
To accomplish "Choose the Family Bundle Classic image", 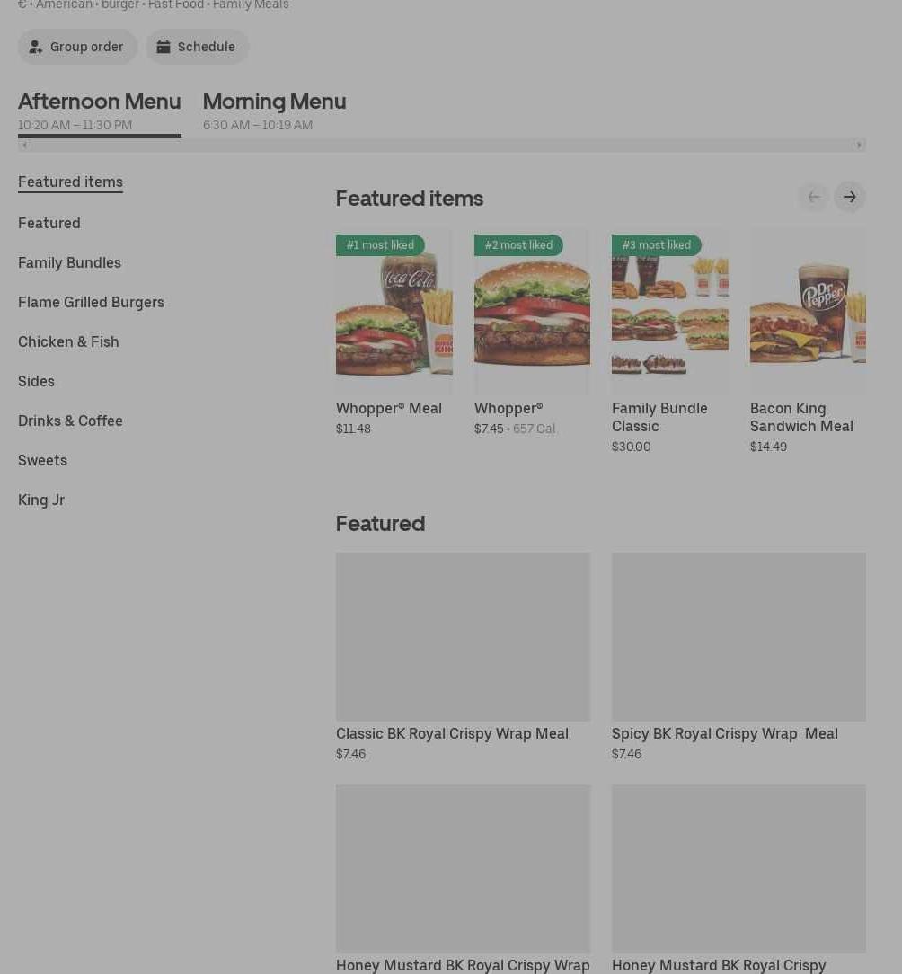I will point(669,312).
